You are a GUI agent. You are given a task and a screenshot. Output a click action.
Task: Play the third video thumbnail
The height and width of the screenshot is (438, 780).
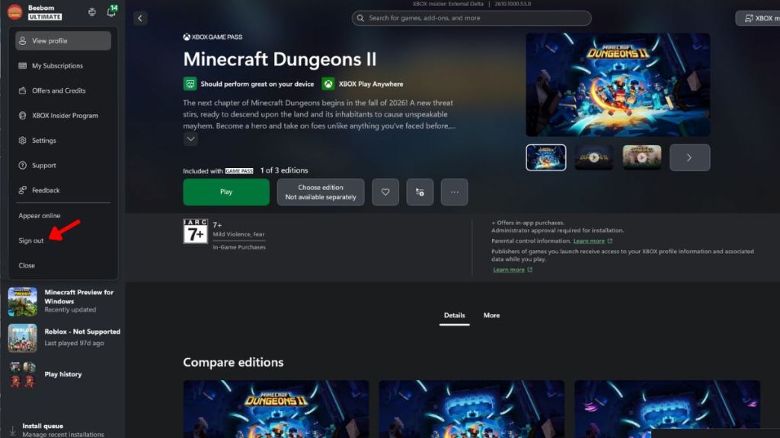point(641,157)
